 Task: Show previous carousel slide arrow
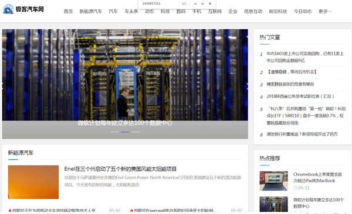[3, 86]
